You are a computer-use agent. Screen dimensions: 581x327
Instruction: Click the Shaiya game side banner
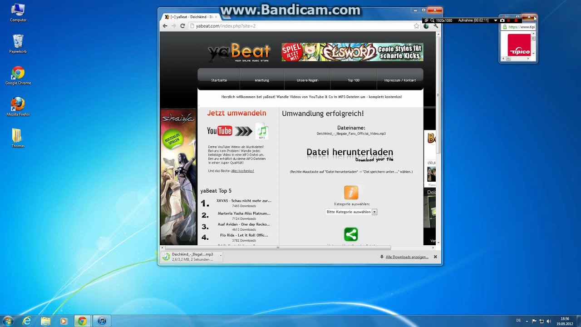(178, 177)
